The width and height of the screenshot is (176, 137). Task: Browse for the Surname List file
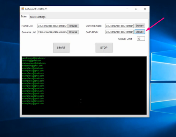pyautogui.click(x=73, y=32)
